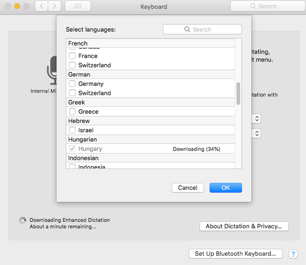Click the language list scrollbar thumb
This screenshot has width=306, height=265.
click(x=238, y=94)
